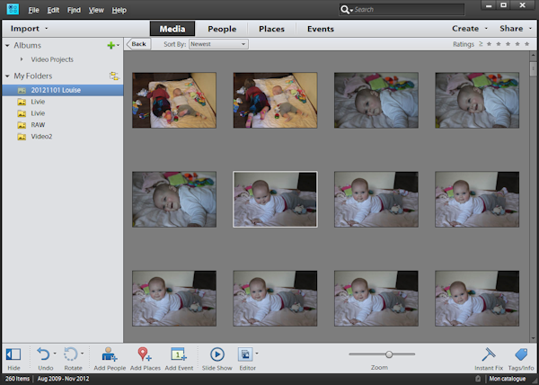Click the Back button

click(137, 43)
